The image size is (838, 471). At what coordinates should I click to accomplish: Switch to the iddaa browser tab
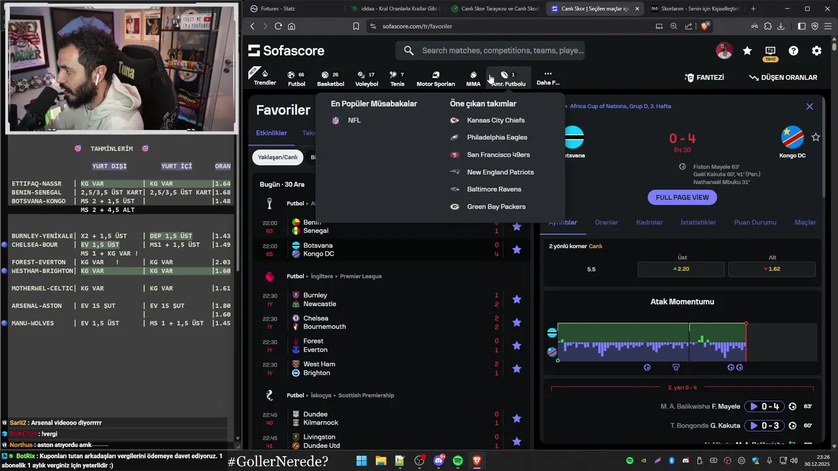tap(394, 9)
